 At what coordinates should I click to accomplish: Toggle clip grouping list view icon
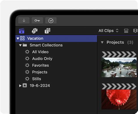coord(126,31)
